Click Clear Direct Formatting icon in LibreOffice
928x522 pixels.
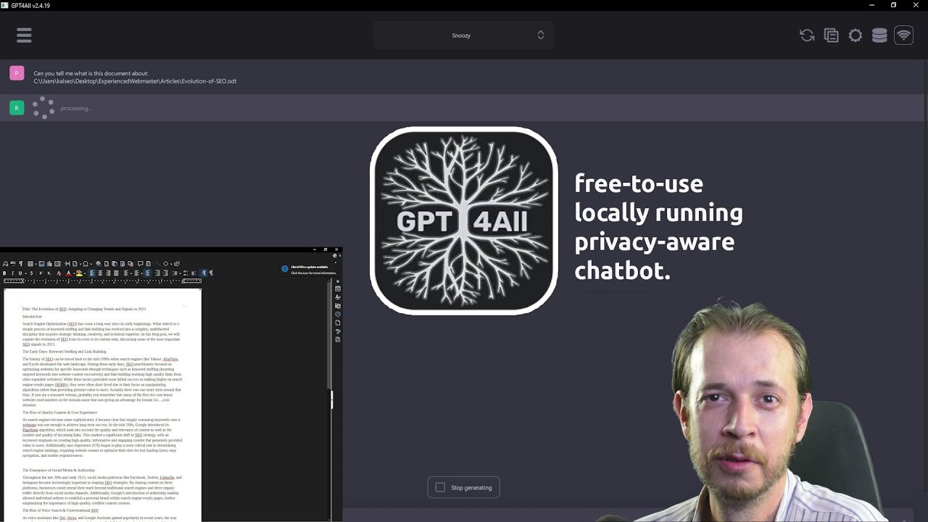coord(59,273)
